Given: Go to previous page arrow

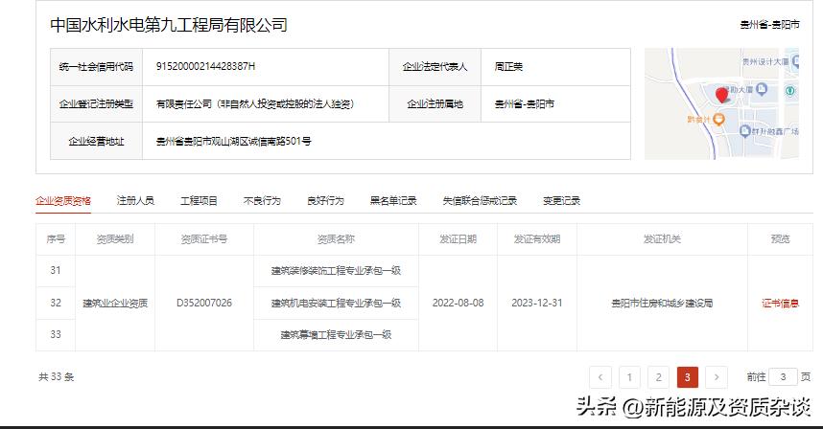Looking at the screenshot, I should click(x=600, y=377).
